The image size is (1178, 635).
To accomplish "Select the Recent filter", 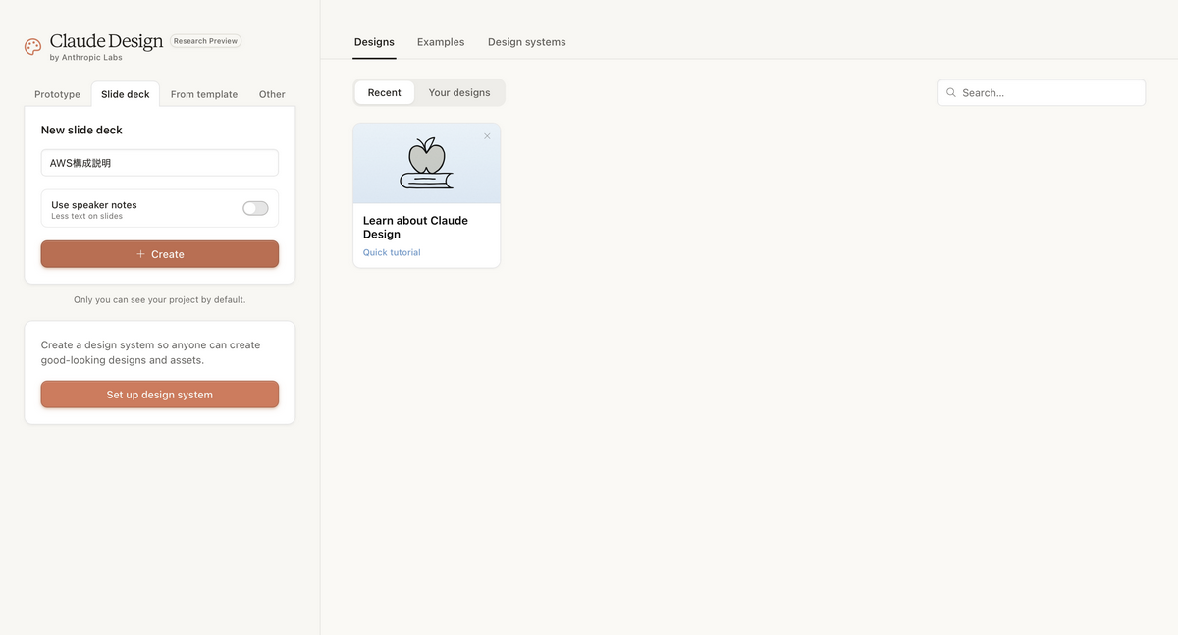I will (x=385, y=92).
